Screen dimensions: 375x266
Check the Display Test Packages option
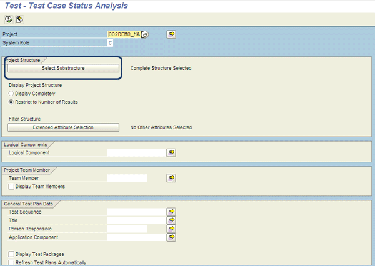click(12, 254)
